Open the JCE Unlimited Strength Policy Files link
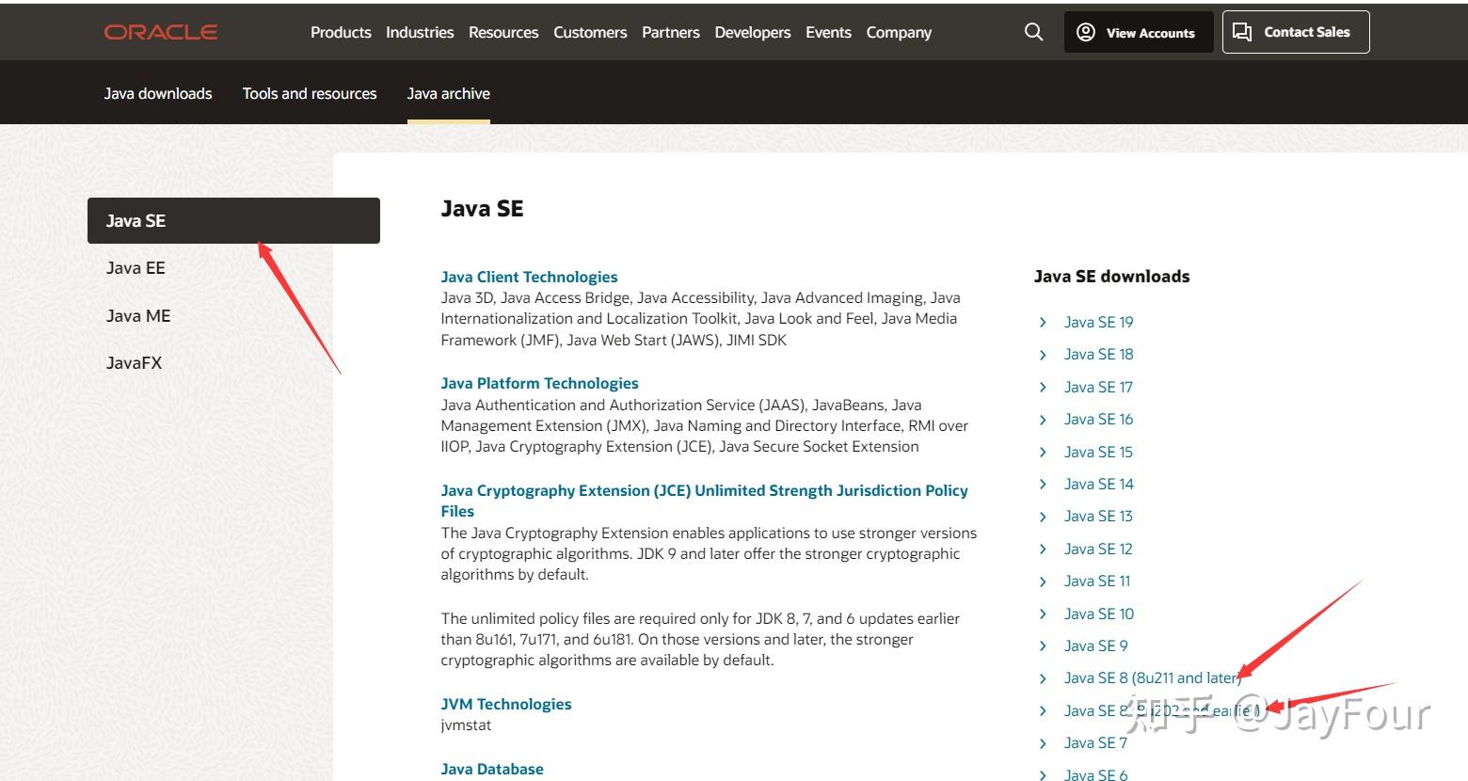The width and height of the screenshot is (1468, 781). (704, 501)
